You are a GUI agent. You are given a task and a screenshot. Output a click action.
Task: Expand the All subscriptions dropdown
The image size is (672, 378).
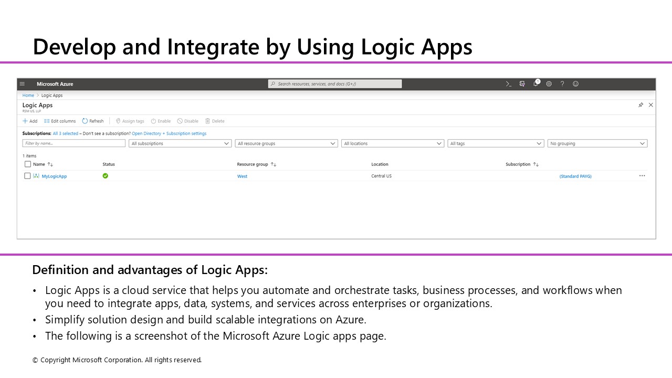180,143
